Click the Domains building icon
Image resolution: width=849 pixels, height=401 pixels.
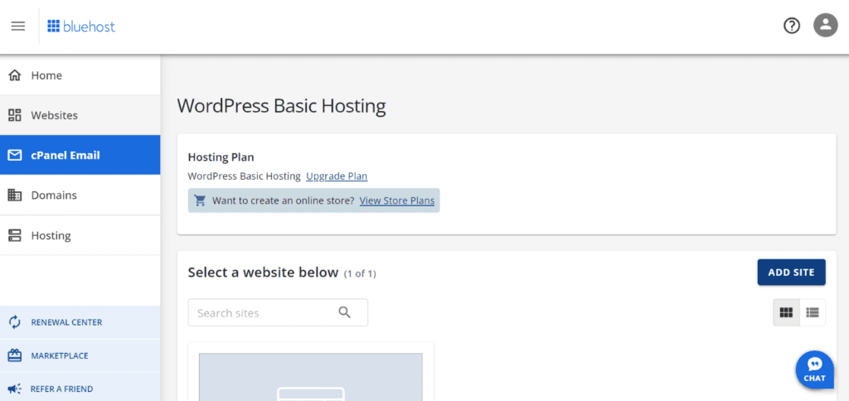click(x=15, y=196)
